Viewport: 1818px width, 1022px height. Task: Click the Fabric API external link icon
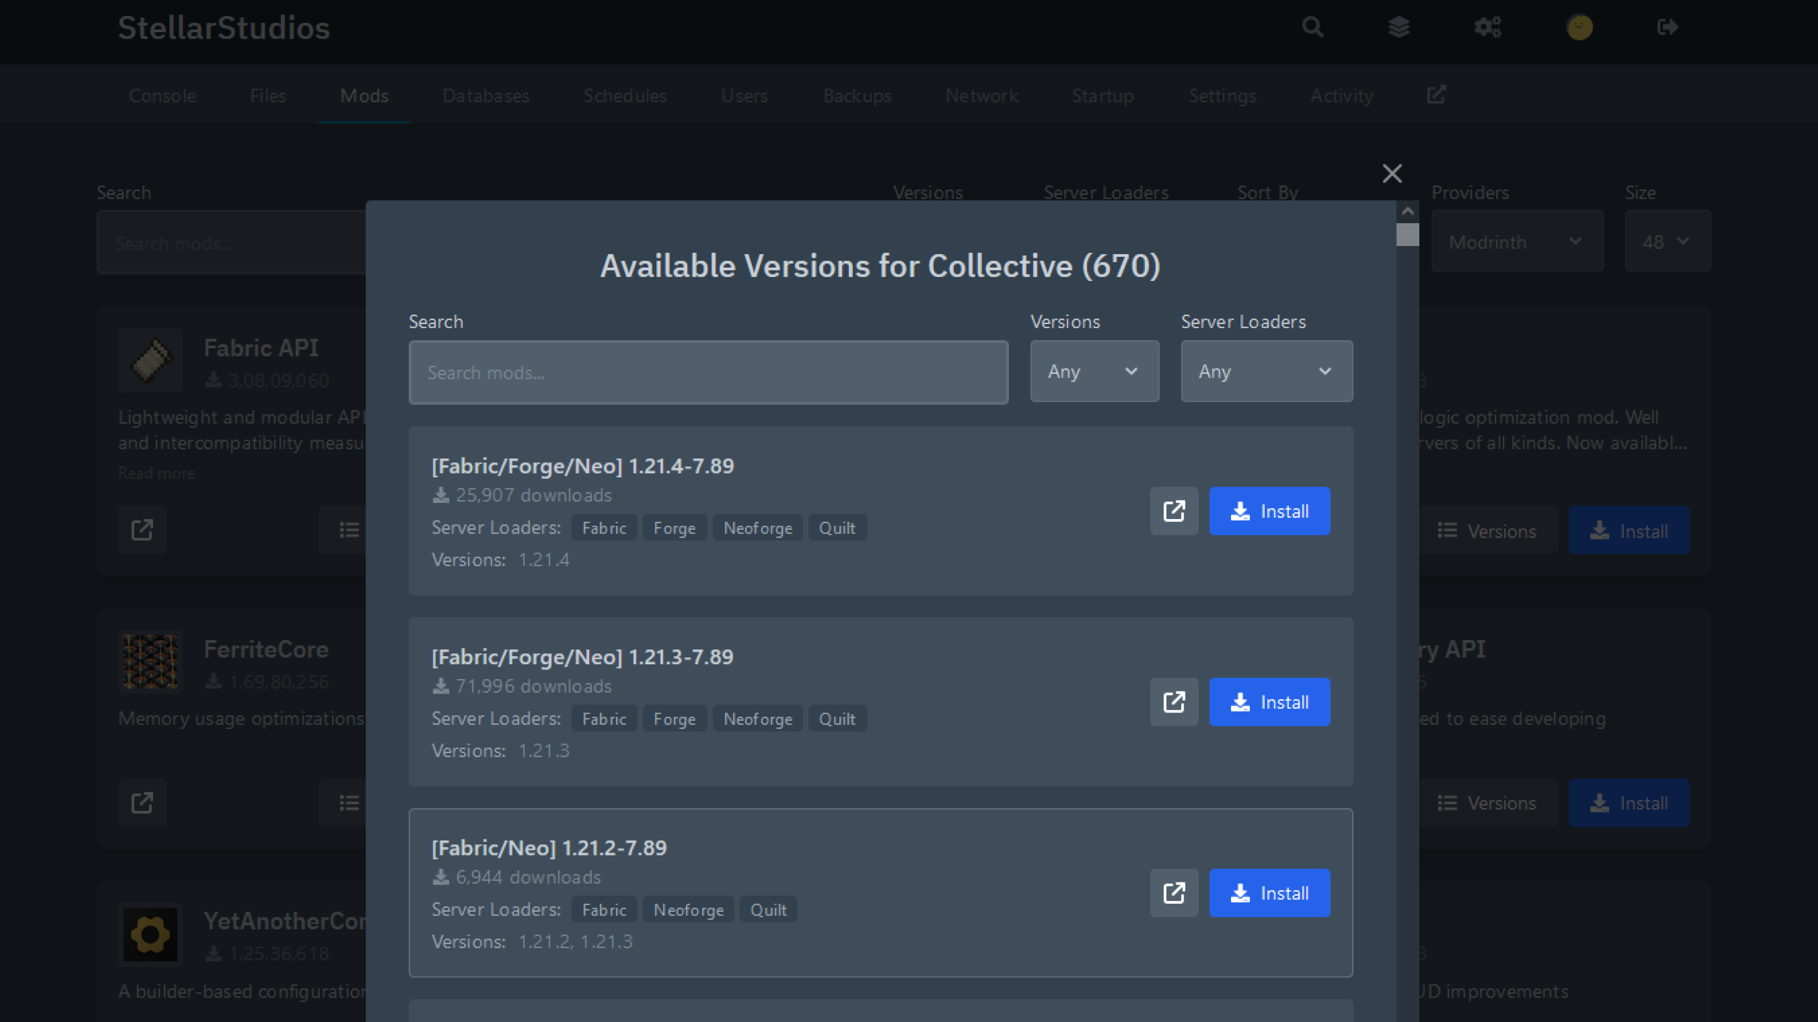(142, 530)
